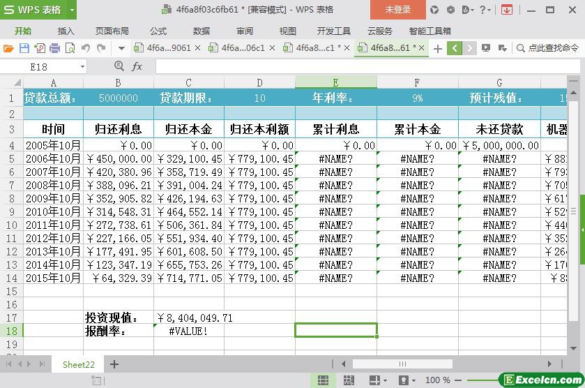Image resolution: width=585 pixels, height=388 pixels.
Task: Select the Sheet22 worksheet tab
Action: pos(78,364)
